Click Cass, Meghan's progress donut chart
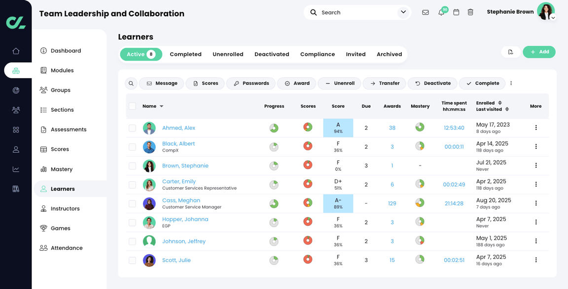 [x=274, y=203]
